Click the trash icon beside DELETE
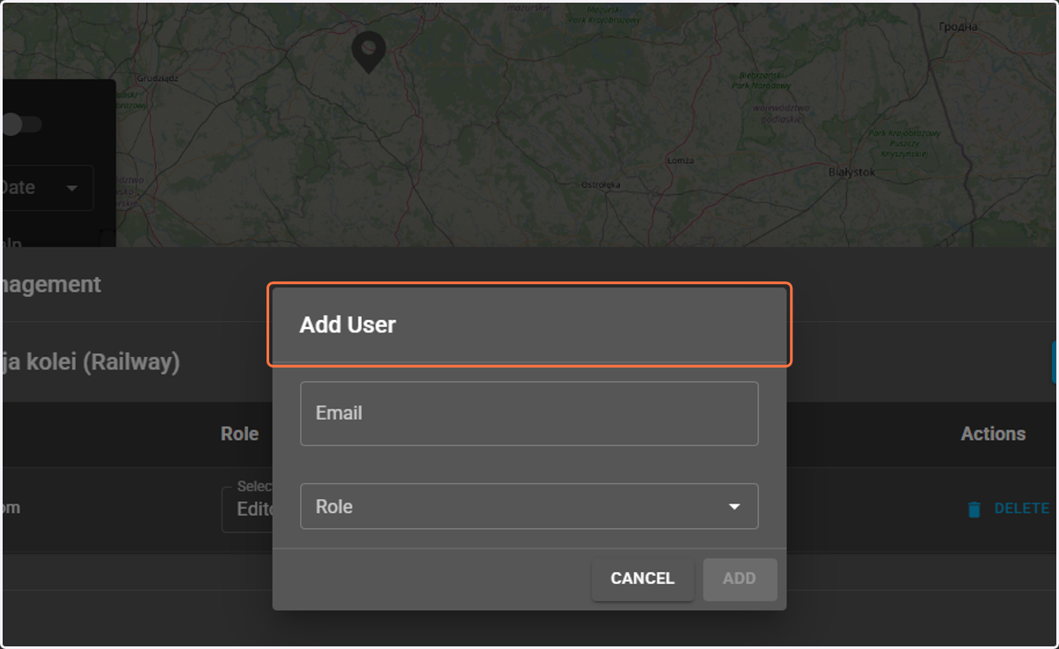The image size is (1059, 649). (x=974, y=509)
